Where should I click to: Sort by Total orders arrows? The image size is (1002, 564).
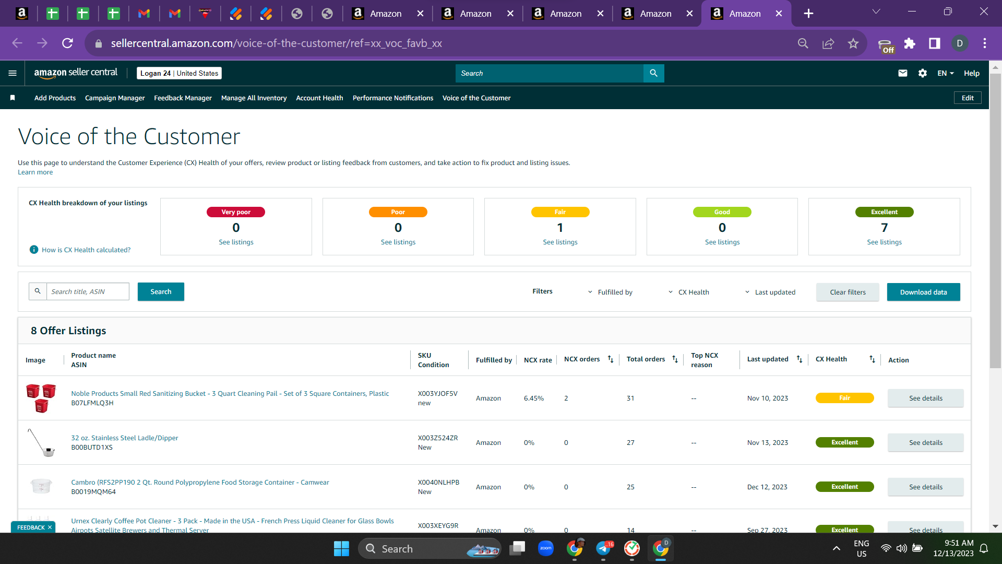pos(675,359)
